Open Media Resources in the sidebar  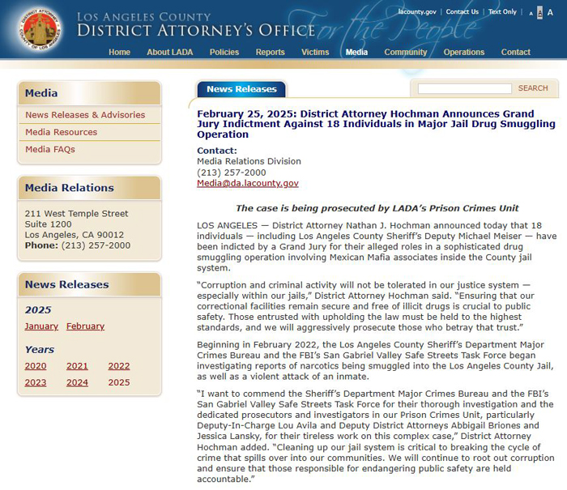[x=61, y=132]
